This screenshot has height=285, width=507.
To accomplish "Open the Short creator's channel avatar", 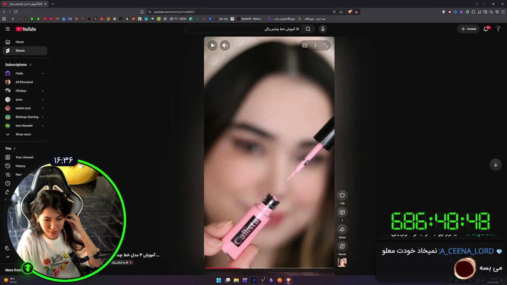I will [x=342, y=262].
